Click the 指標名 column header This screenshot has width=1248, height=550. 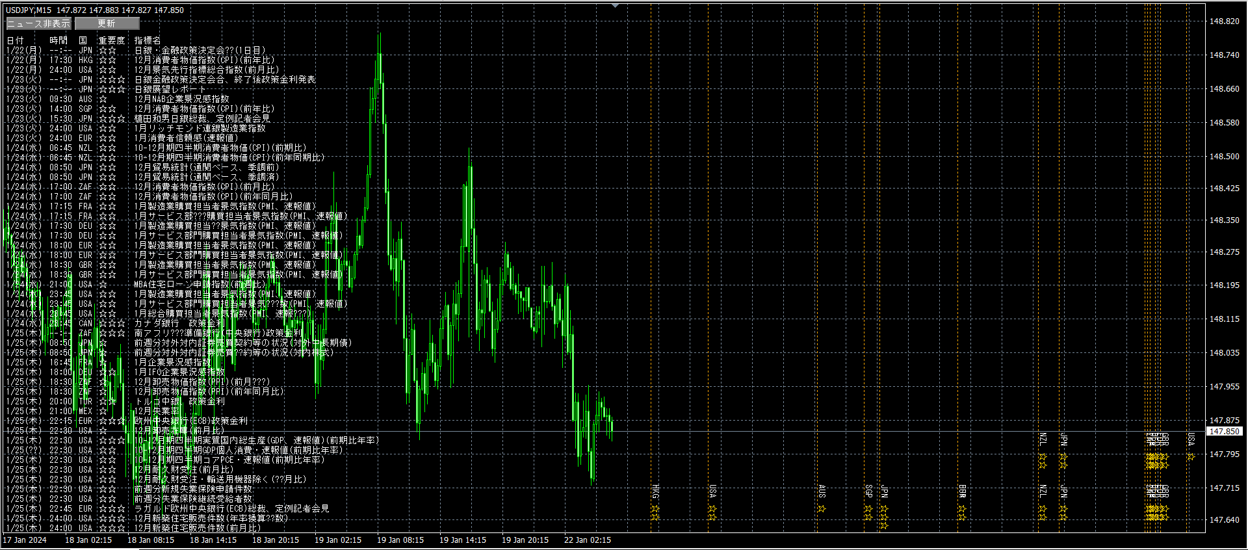point(148,40)
